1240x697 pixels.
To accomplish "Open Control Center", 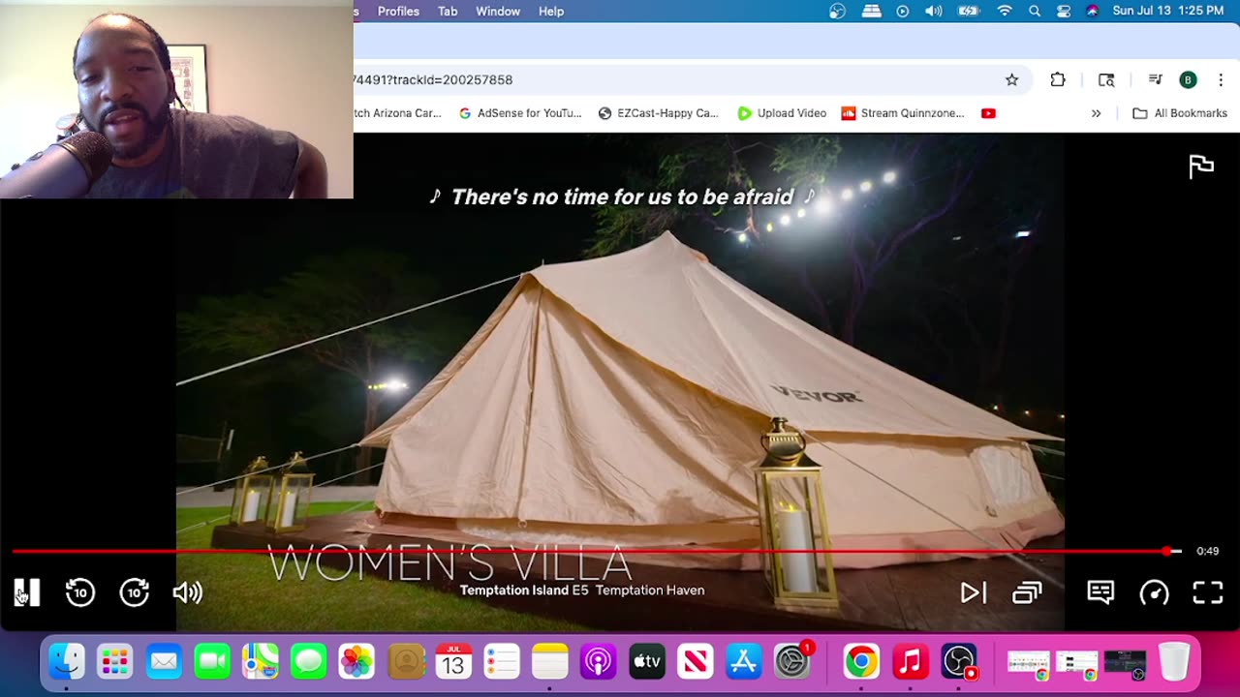I will coord(1064,12).
